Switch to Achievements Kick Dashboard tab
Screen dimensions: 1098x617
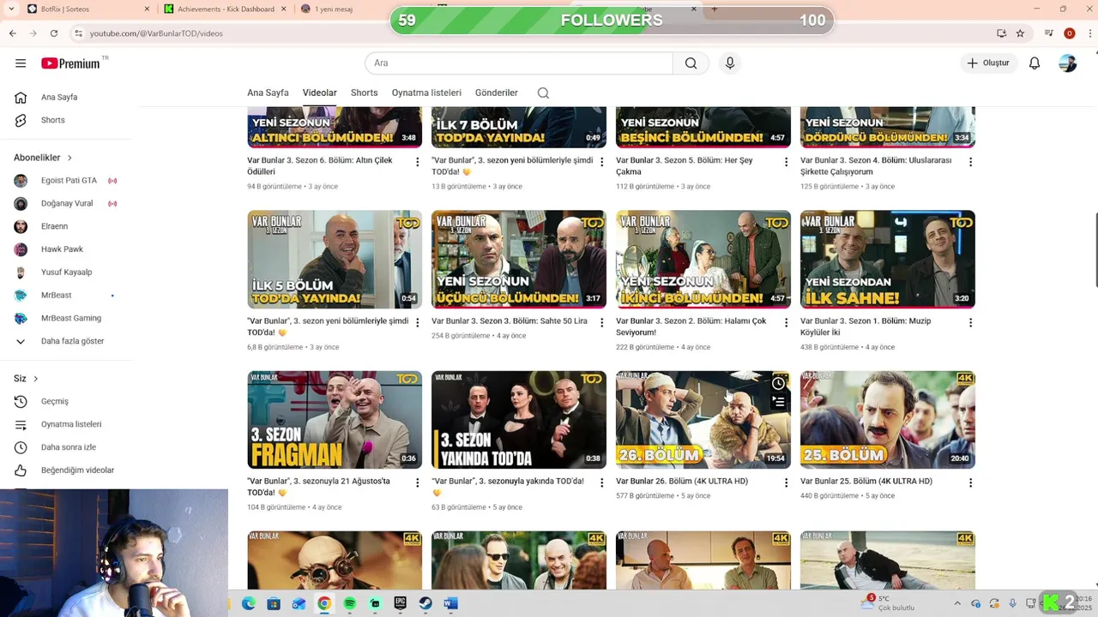(x=225, y=9)
